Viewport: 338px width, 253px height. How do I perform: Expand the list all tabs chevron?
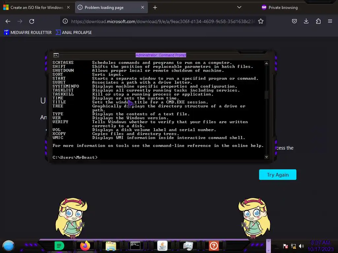(x=239, y=7)
